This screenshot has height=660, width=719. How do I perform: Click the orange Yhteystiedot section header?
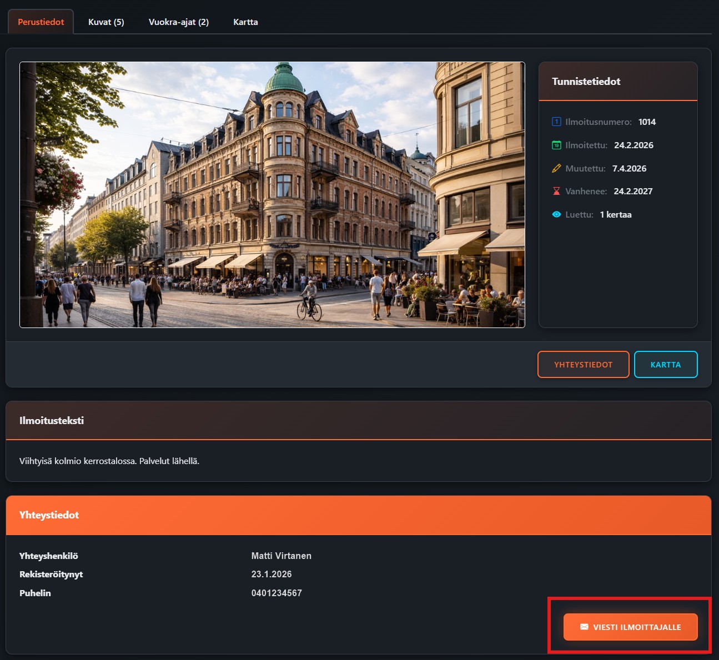[x=49, y=515]
